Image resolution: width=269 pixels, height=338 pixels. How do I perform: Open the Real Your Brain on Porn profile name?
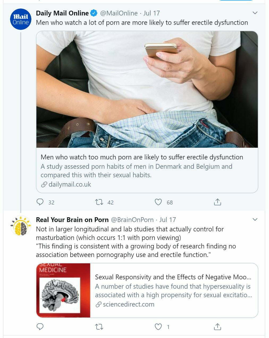[72, 220]
